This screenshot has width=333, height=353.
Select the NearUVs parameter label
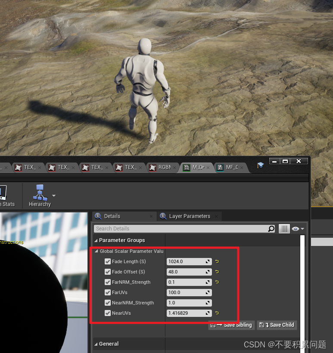click(x=121, y=313)
